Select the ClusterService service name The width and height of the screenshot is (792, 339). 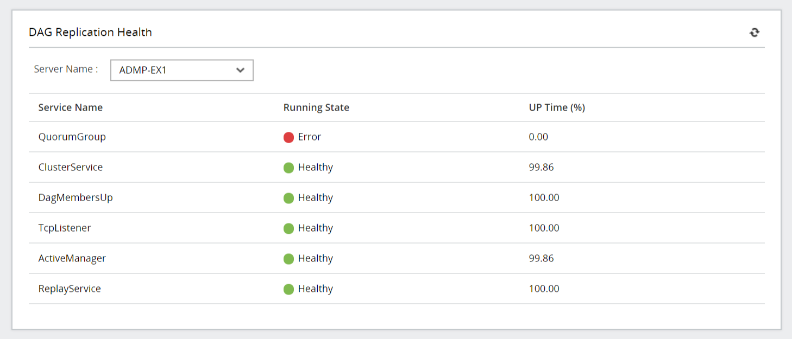pos(70,167)
